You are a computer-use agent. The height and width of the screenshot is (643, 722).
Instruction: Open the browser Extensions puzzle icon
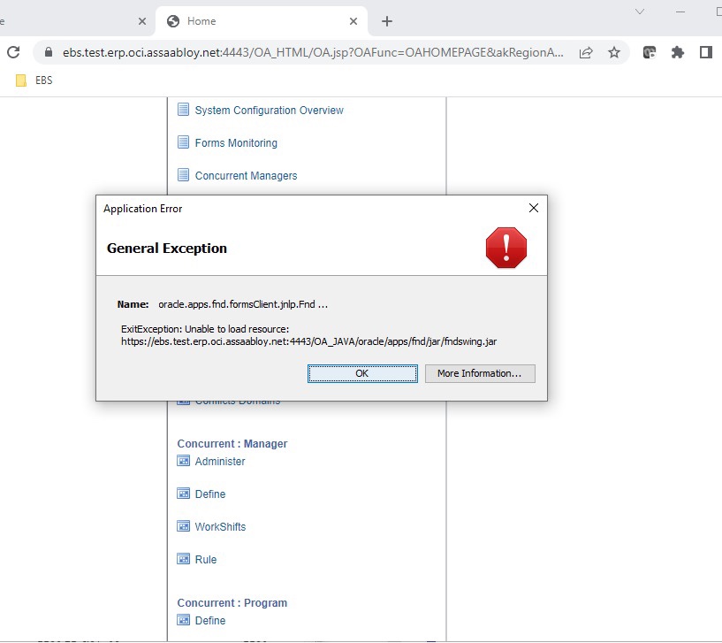pos(678,52)
